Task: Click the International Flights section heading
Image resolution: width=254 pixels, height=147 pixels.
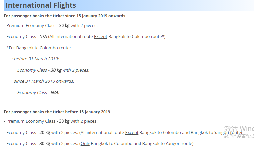Action: pos(41,5)
